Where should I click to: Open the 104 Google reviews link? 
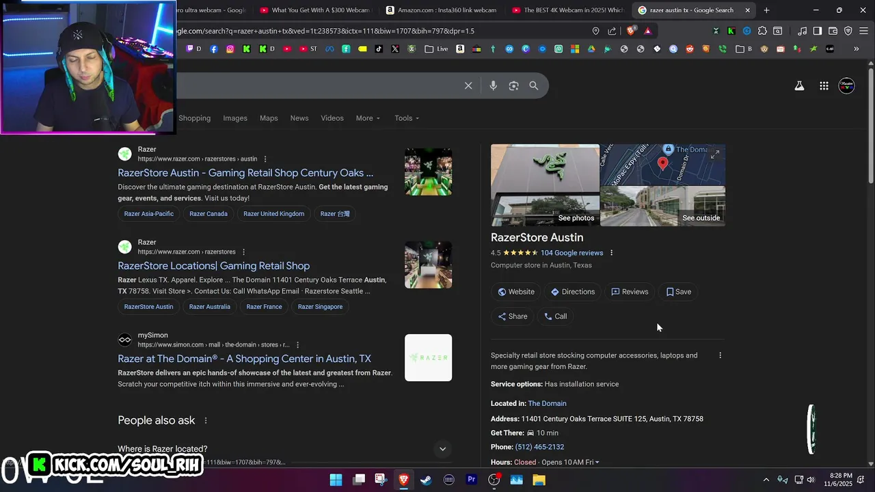click(572, 253)
